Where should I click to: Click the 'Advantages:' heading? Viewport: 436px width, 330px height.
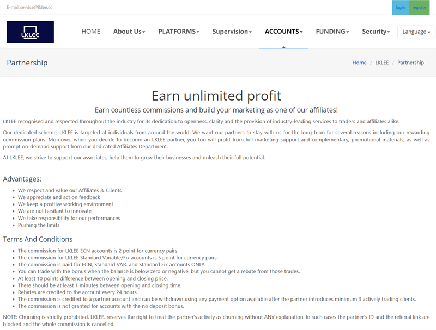point(22,179)
